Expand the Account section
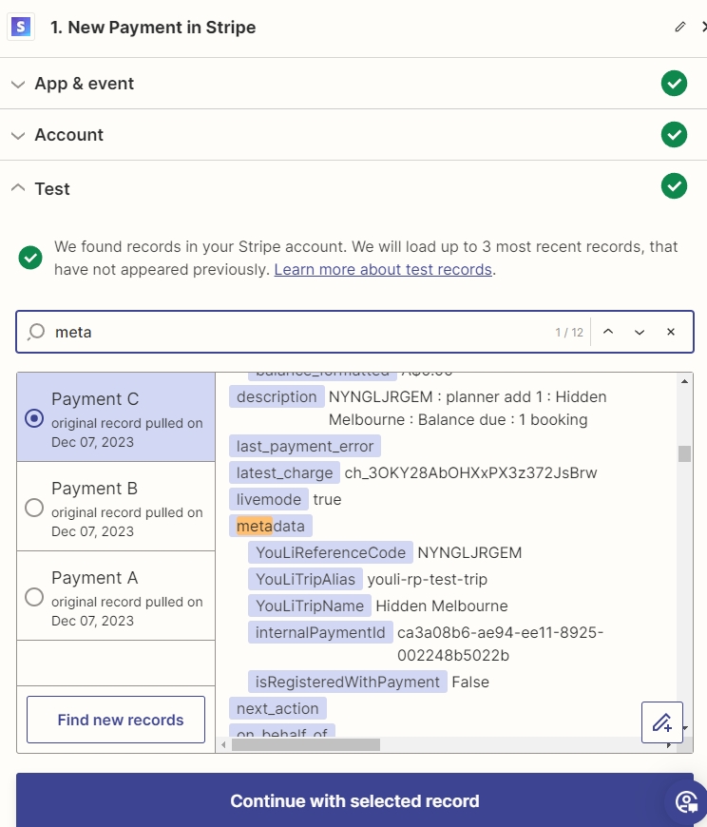The width and height of the screenshot is (707, 827). 18,136
